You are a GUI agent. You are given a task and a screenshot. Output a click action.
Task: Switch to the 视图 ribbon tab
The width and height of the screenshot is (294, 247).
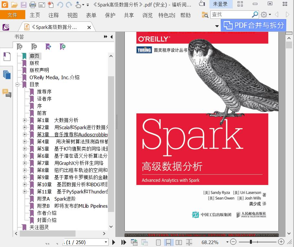coord(72,15)
